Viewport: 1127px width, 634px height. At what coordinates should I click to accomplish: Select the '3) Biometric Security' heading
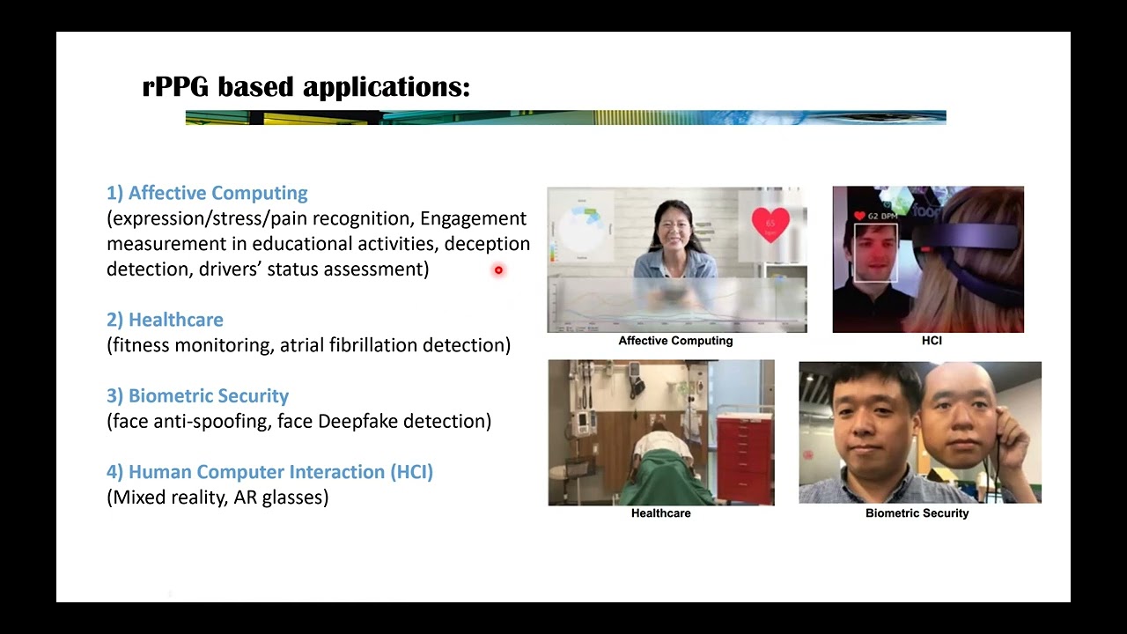pyautogui.click(x=197, y=395)
